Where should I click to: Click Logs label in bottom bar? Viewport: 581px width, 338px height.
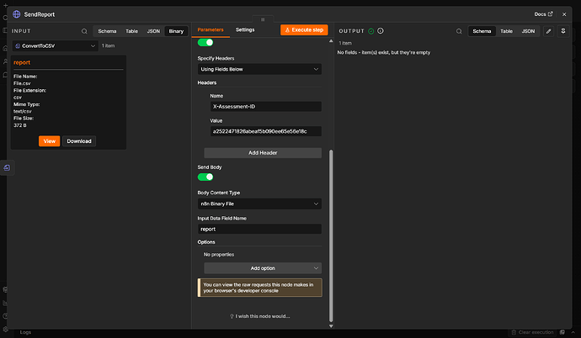(25, 332)
